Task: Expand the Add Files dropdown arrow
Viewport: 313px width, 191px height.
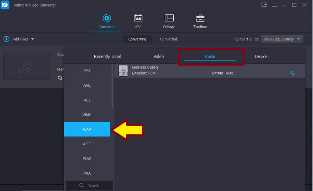Action: pyautogui.click(x=32, y=39)
